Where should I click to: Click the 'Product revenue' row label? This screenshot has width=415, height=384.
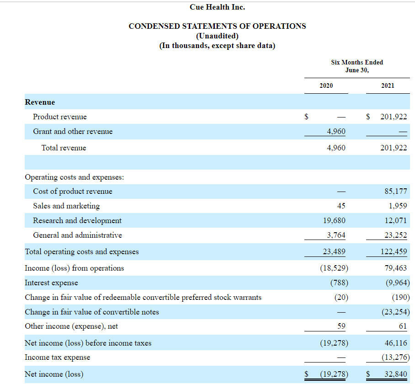tap(60, 117)
